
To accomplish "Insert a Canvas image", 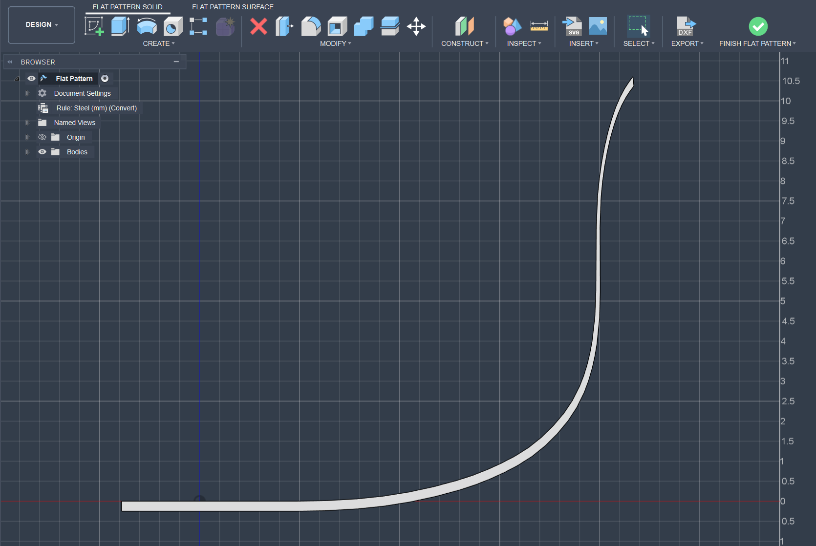I will pos(598,26).
